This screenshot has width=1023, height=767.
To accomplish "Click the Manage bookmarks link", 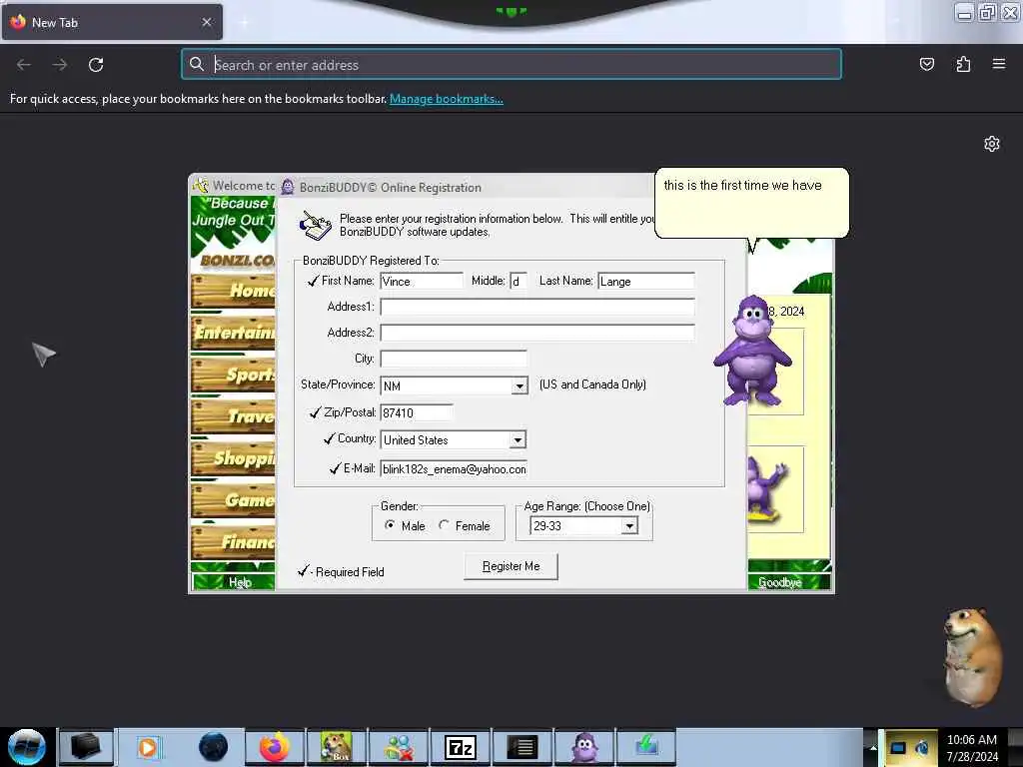I will [x=447, y=99].
